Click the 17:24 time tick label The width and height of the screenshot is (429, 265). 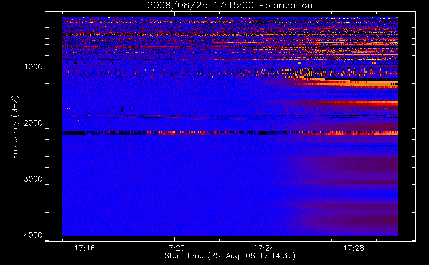(264, 248)
